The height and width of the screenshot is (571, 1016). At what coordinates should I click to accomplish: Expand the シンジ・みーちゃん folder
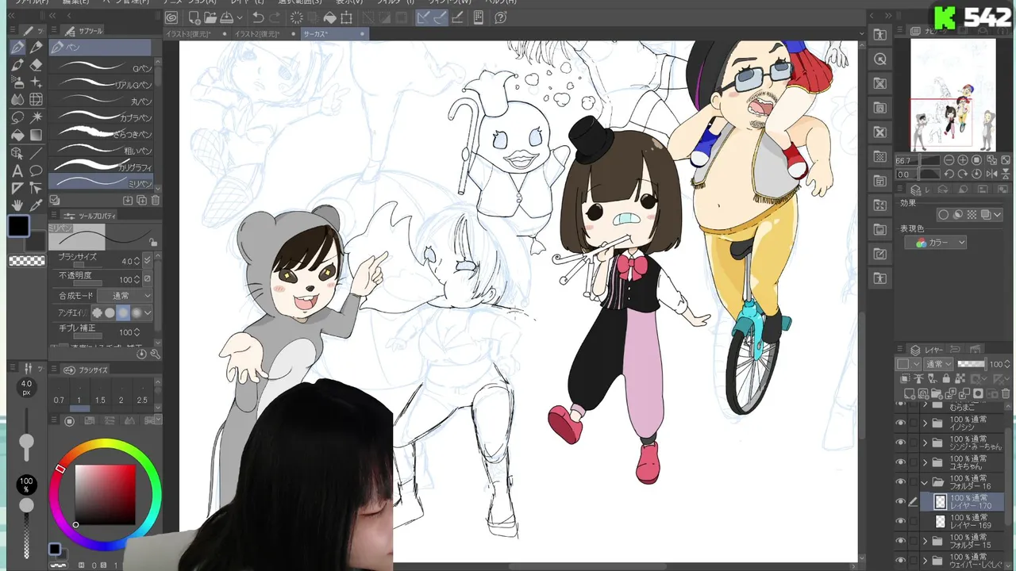click(x=925, y=443)
